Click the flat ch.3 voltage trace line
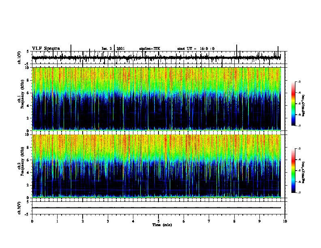This screenshot has height=248, width=321. click(156, 208)
